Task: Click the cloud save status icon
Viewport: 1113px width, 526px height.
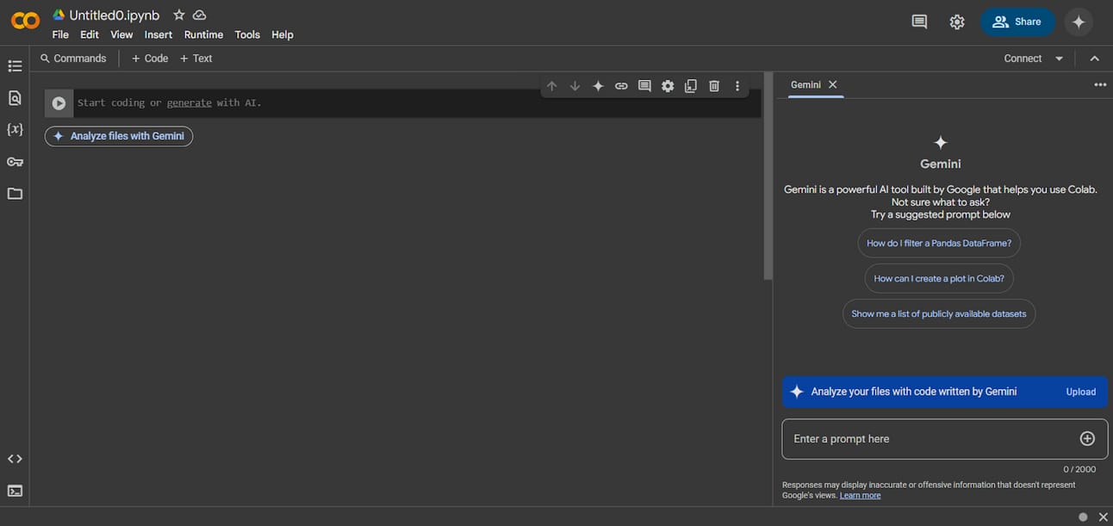Action: pos(200,15)
